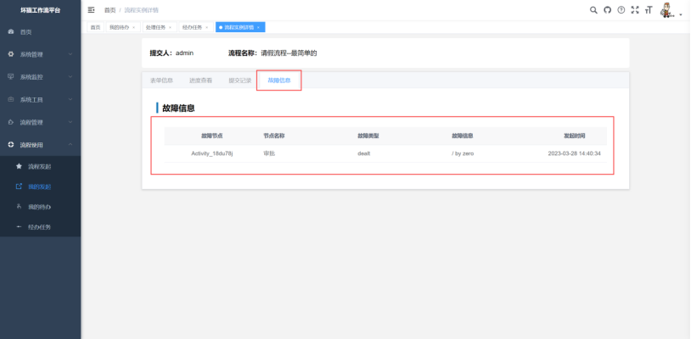The height and width of the screenshot is (339, 691).
Task: Close the 我的待办 tag tab
Action: [x=133, y=27]
